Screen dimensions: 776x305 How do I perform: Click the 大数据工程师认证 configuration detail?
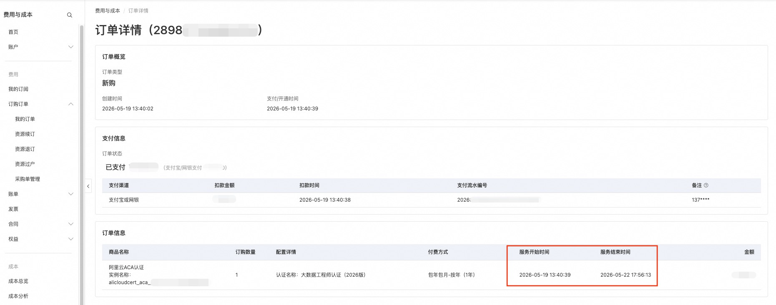[x=321, y=275]
